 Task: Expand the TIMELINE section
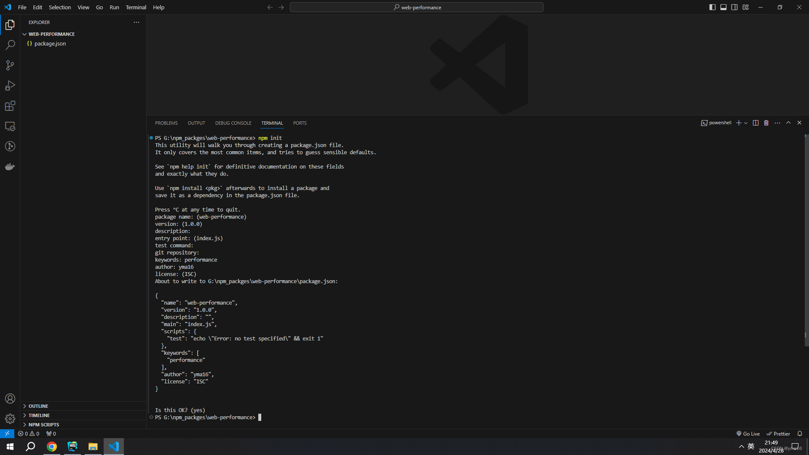click(83, 415)
